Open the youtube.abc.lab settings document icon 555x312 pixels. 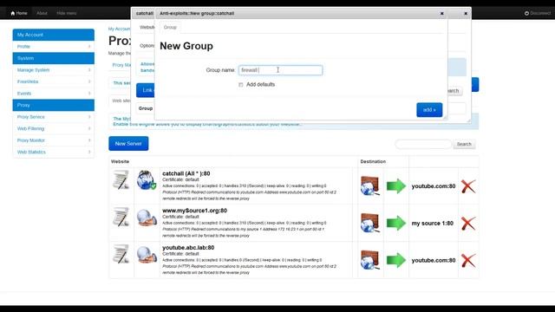coord(121,254)
